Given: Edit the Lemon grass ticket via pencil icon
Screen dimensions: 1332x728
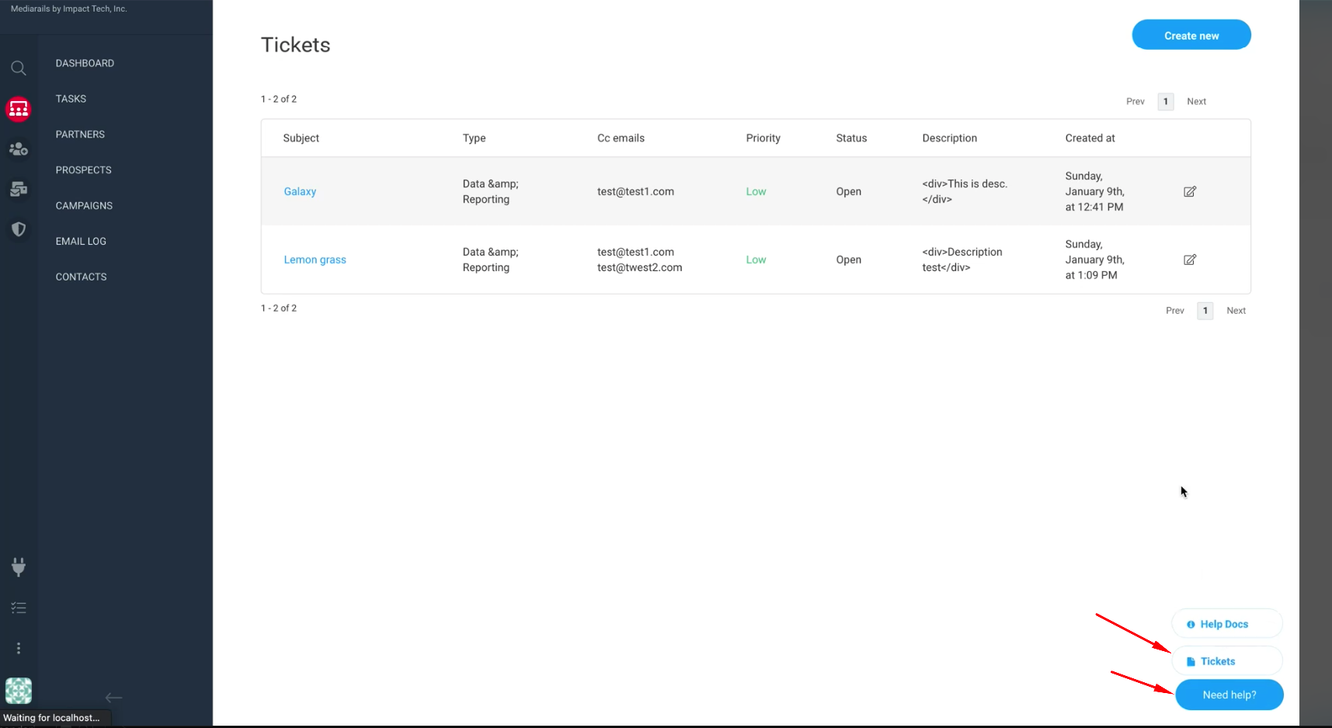Looking at the screenshot, I should (x=1189, y=260).
